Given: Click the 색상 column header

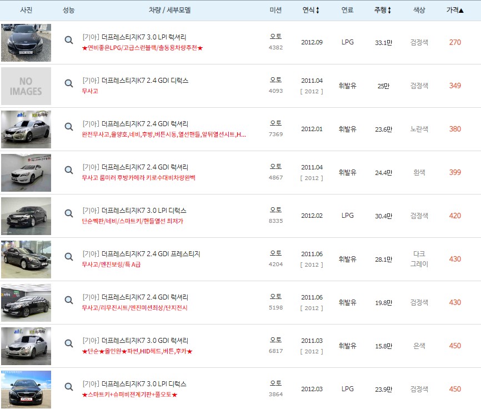Looking at the screenshot, I should pyautogui.click(x=419, y=10).
